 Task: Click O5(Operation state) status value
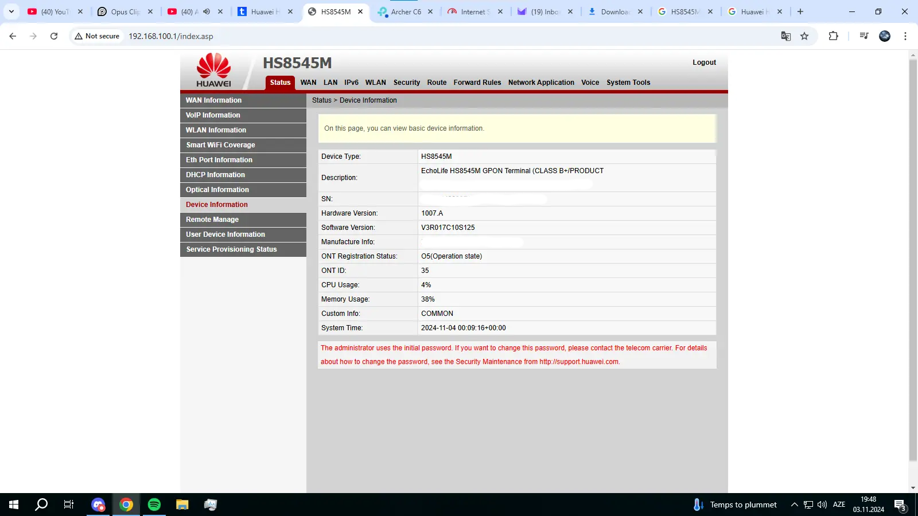(x=452, y=256)
